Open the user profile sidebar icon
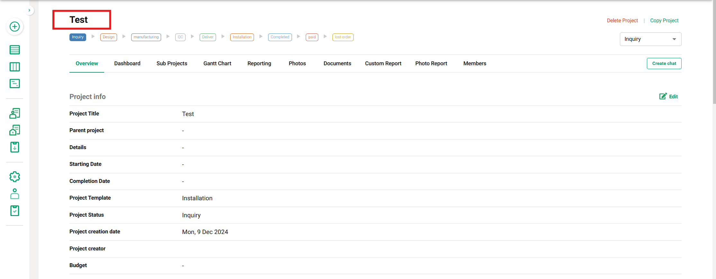 pos(14,194)
